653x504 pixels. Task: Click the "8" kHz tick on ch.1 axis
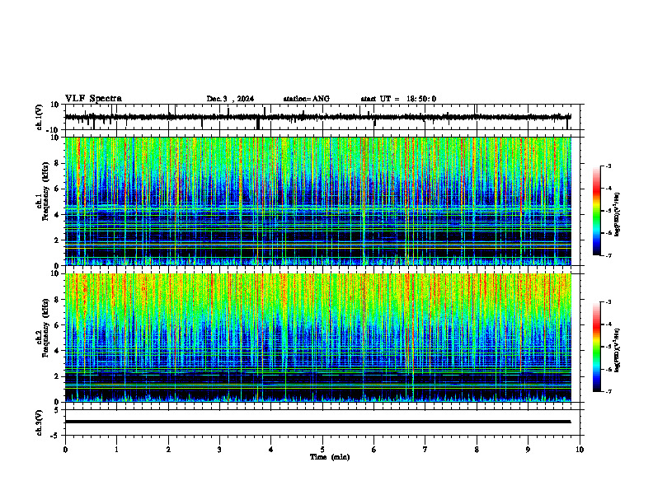coord(58,163)
